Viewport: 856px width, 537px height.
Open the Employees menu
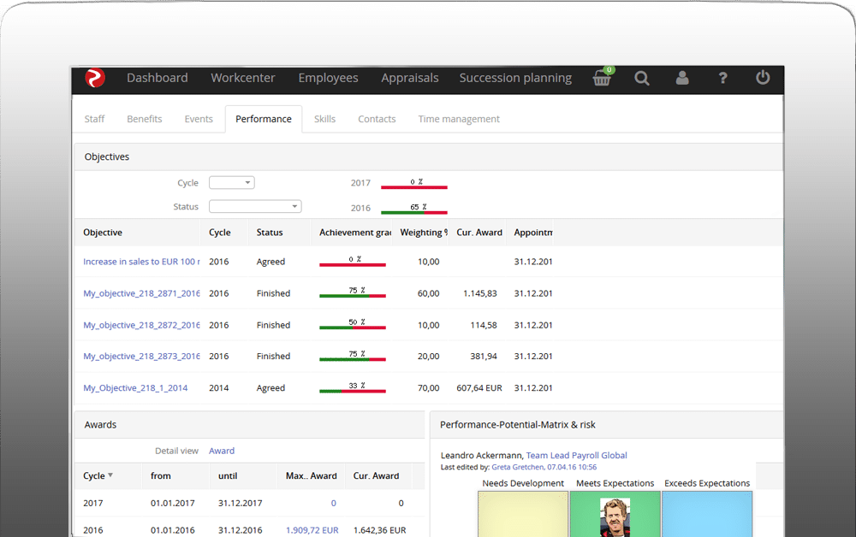pos(328,78)
